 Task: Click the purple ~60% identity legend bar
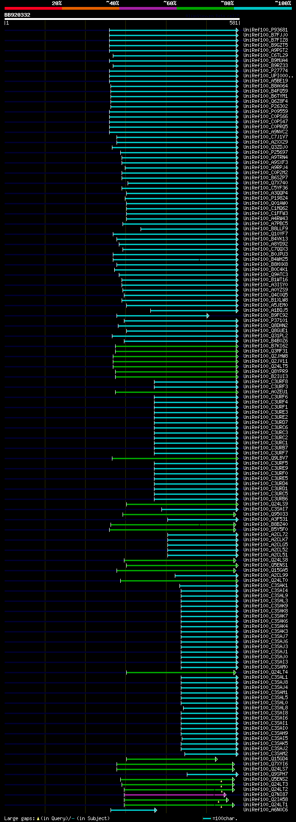pos(148,8)
